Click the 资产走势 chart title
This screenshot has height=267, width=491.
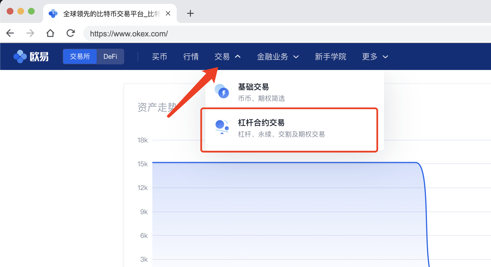157,107
